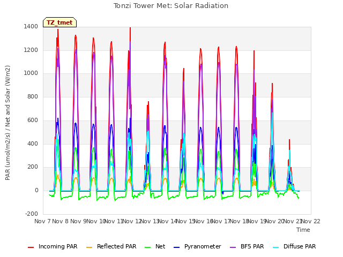Screen dimensions: 343x257
Task: Click the 200 y-axis tick label
Action: [33, 167]
